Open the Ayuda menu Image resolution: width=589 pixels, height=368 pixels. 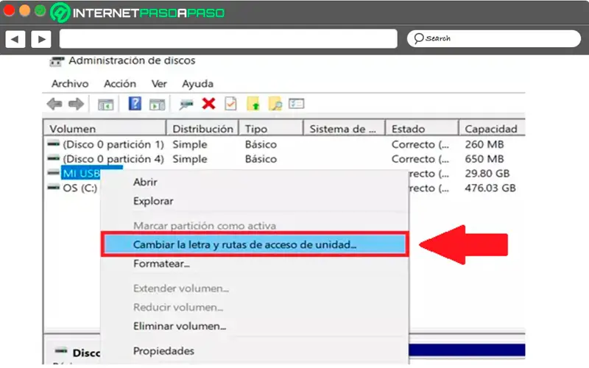point(197,84)
